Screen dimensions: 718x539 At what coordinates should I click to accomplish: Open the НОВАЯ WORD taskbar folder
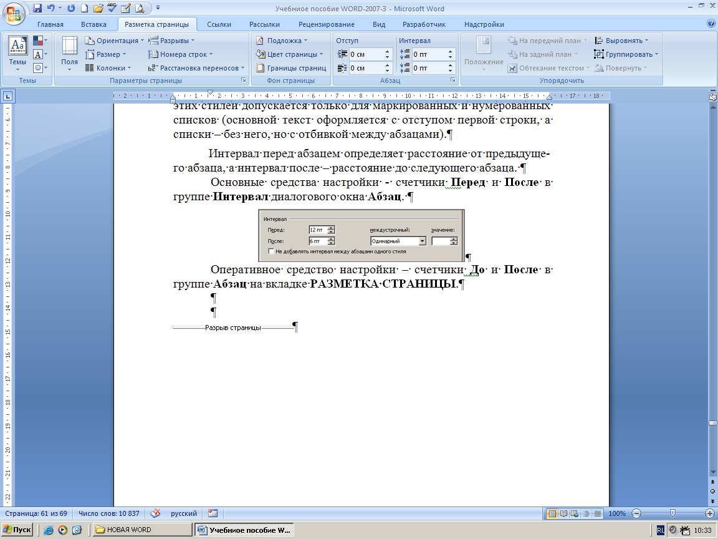point(143,530)
